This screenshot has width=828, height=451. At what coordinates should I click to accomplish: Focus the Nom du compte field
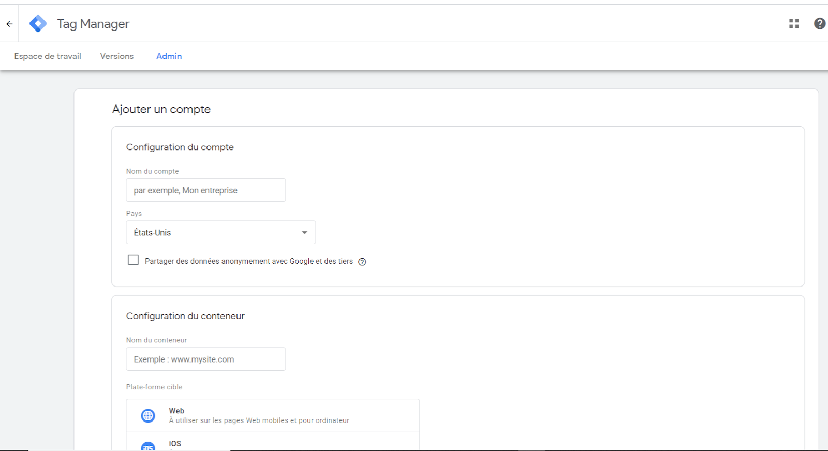(x=205, y=190)
